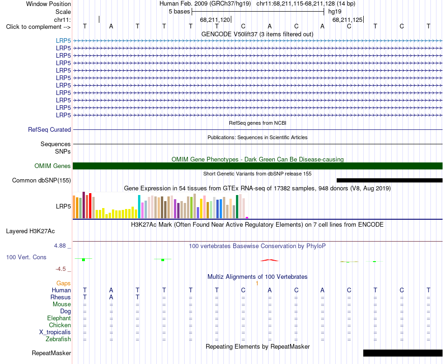Select the light-blue highlighted LRP5 transcript label

63,40
